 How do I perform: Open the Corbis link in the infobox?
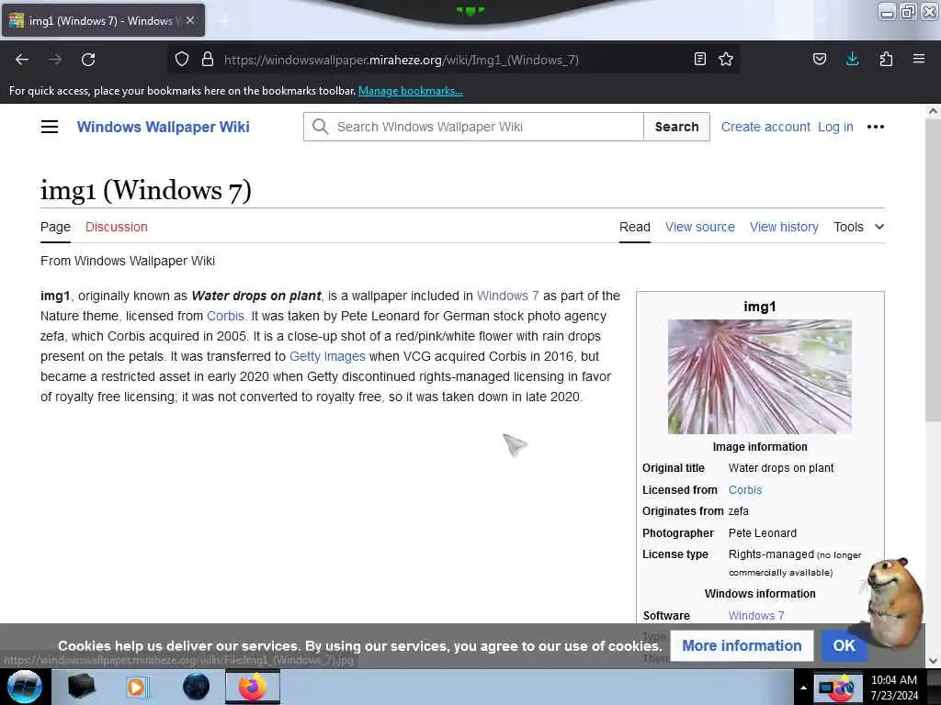point(745,490)
